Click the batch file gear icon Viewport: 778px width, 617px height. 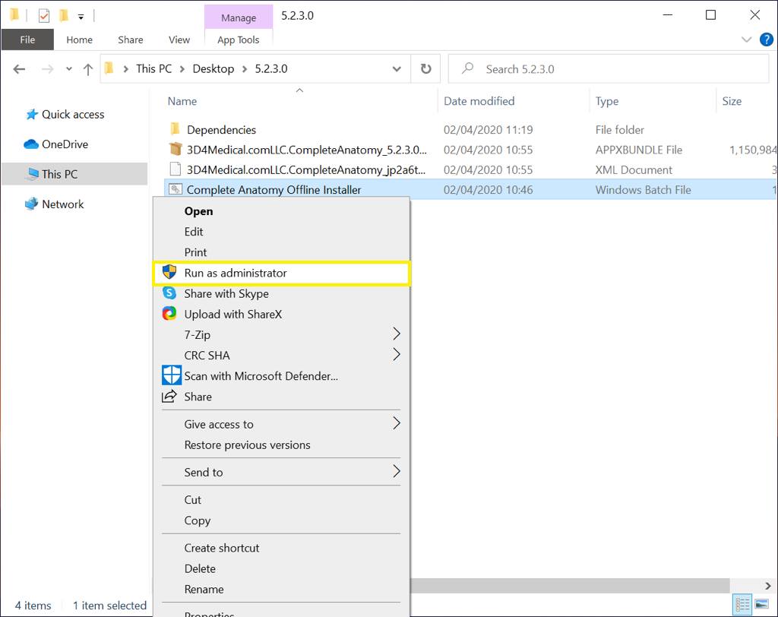(176, 189)
